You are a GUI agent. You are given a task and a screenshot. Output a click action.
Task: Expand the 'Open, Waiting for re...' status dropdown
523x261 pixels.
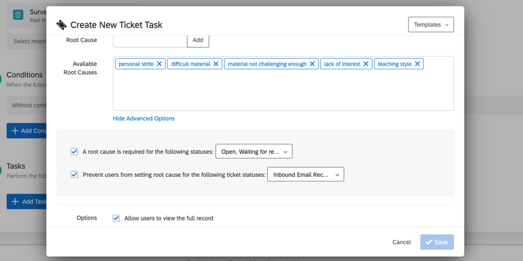(x=254, y=152)
